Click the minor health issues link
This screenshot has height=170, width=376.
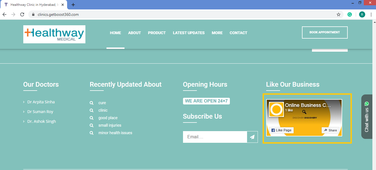(x=115, y=133)
